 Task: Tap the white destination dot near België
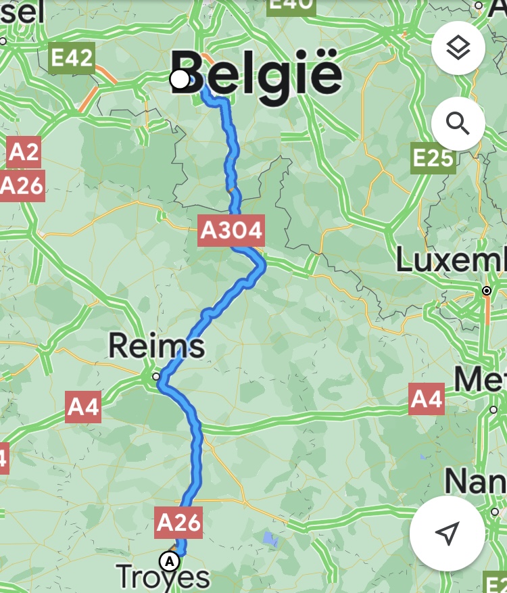(180, 80)
